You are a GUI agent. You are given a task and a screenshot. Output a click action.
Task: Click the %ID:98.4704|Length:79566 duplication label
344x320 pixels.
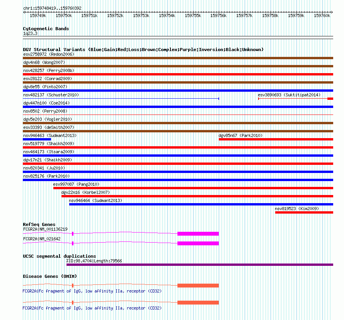(94, 261)
